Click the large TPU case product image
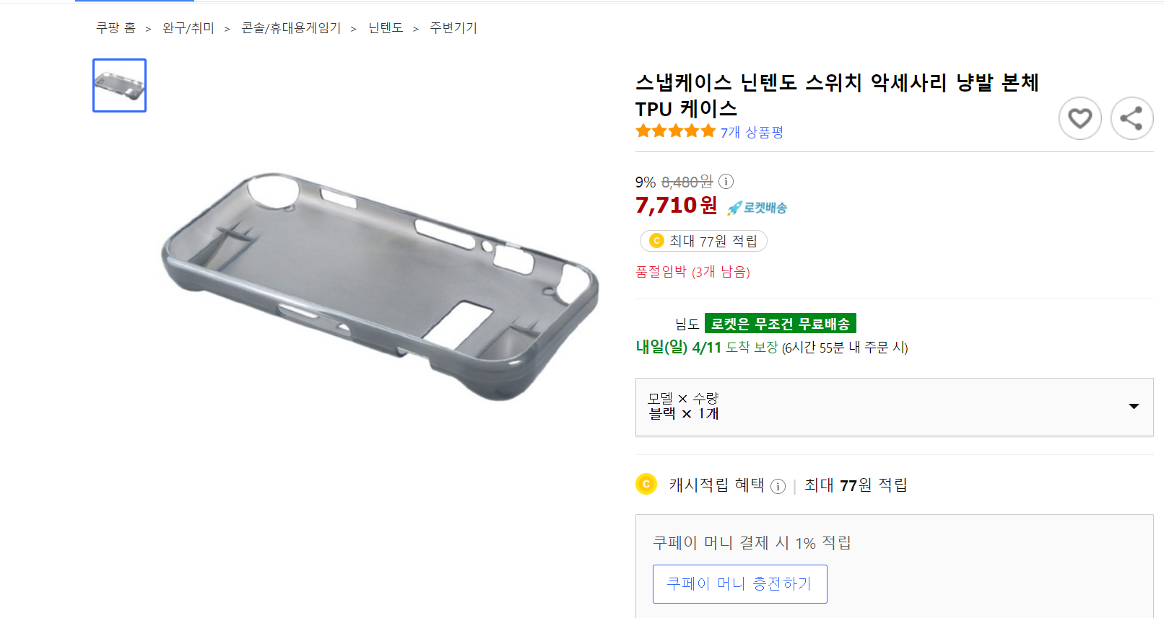1164x618 pixels. coord(380,286)
